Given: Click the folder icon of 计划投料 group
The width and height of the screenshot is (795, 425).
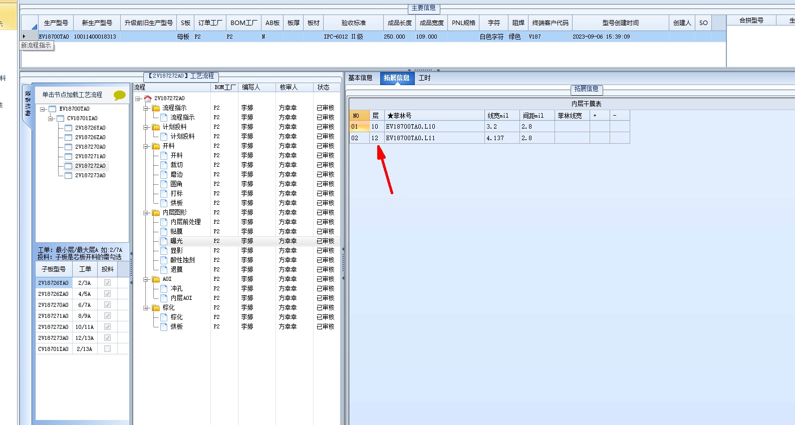Looking at the screenshot, I should click(156, 127).
